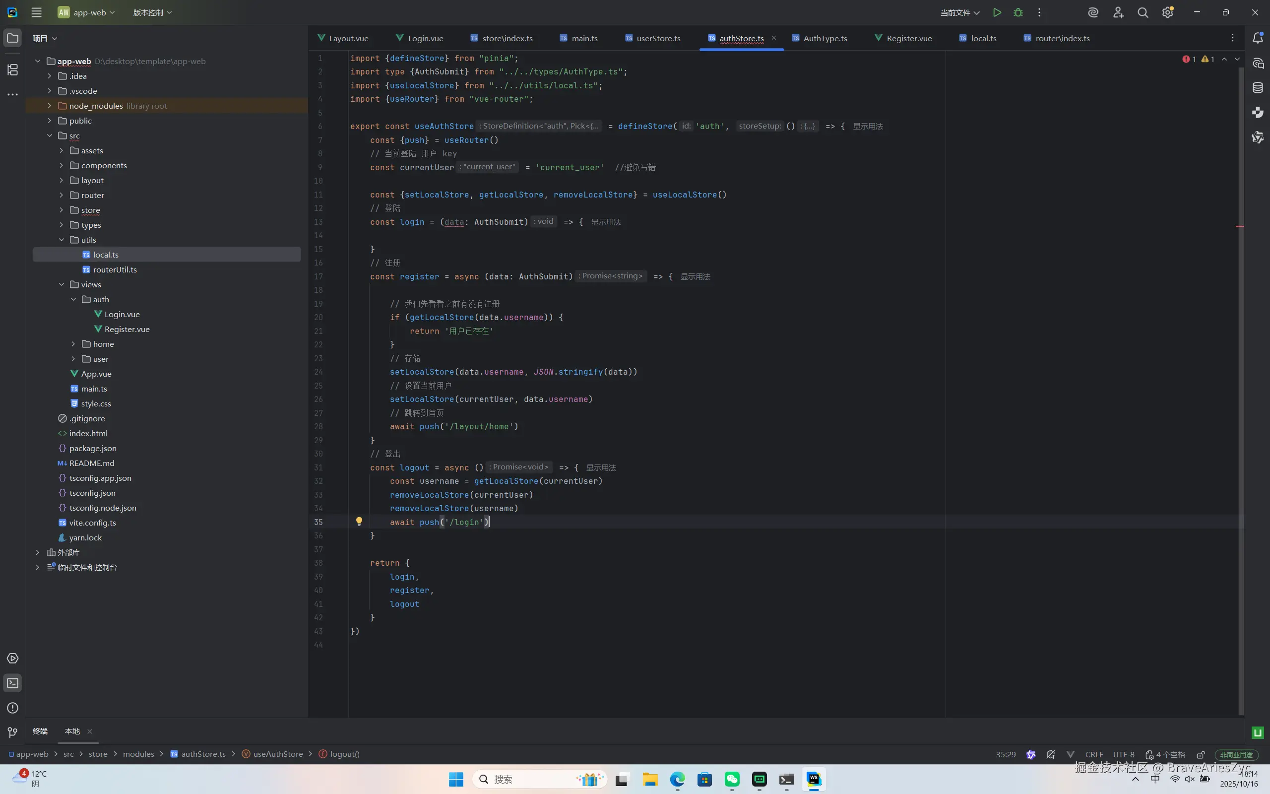The width and height of the screenshot is (1270, 794).
Task: Collapse the utils folder
Action: (62, 240)
